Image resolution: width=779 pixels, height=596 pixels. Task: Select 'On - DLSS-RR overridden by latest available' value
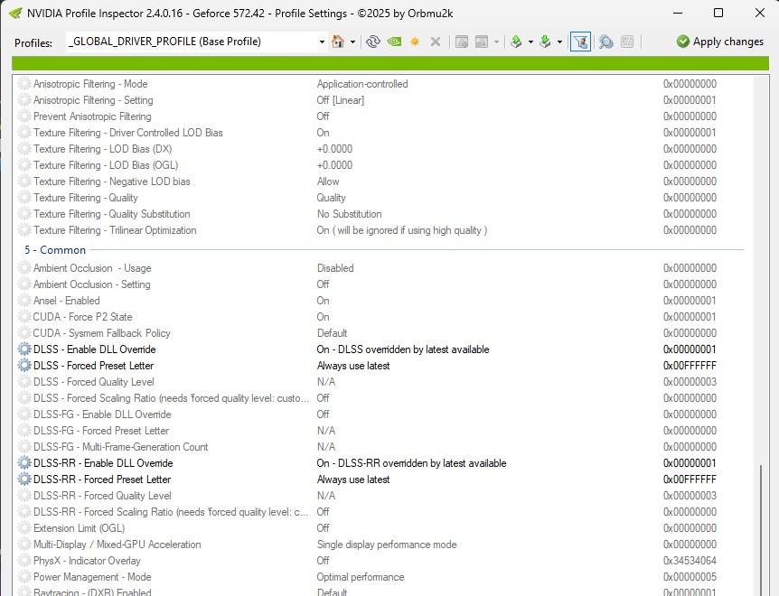411,463
